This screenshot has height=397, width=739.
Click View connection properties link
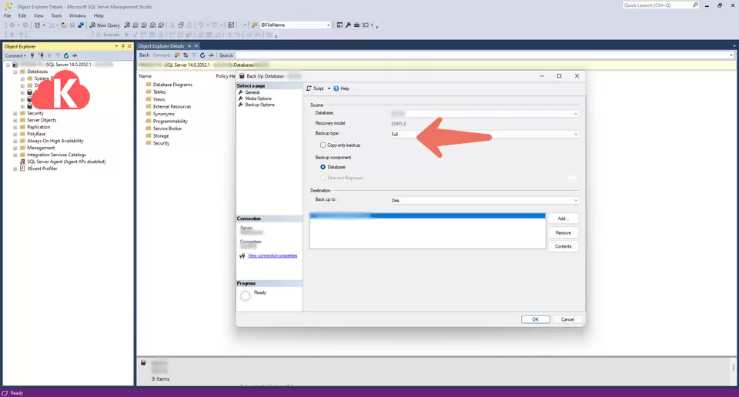(x=272, y=255)
